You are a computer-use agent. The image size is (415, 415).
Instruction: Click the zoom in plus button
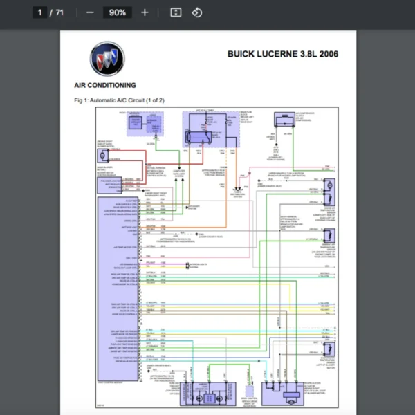(x=145, y=12)
